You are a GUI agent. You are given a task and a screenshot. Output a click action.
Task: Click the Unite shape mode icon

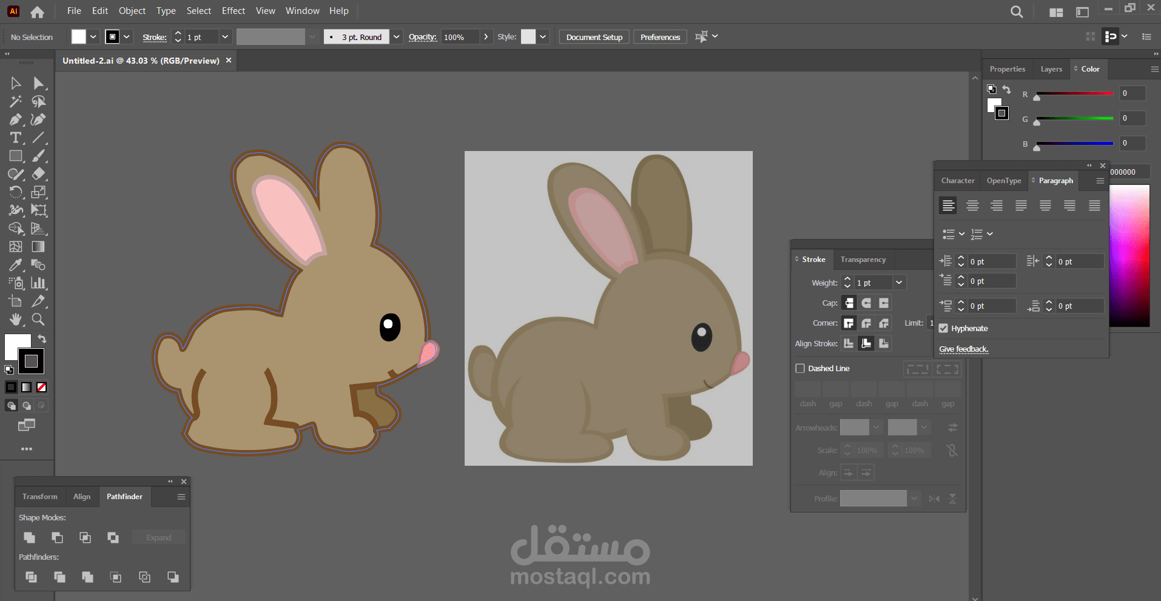click(29, 537)
